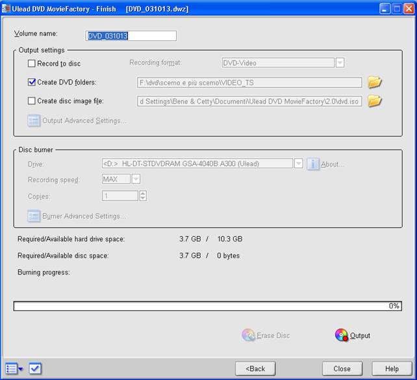Viewport: 417px width, 380px height.
Task: Open the Output Advanced Settings icon
Action: [34, 121]
